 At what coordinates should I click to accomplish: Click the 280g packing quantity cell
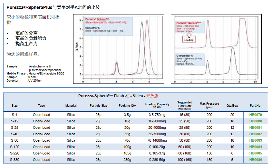(127, 160)
